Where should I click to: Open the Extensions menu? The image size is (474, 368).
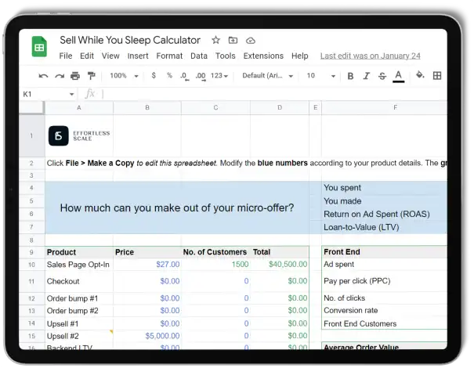[x=263, y=56]
